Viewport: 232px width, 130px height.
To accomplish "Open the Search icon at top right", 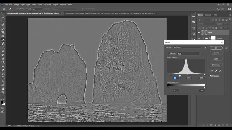I will (x=218, y=9).
